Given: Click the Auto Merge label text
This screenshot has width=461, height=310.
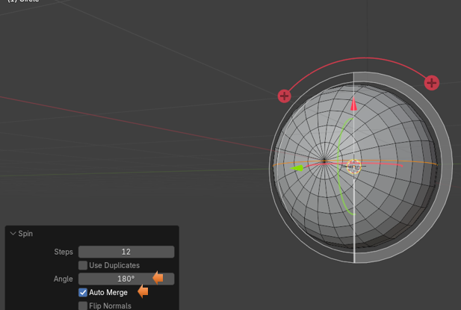Looking at the screenshot, I should coord(108,292).
